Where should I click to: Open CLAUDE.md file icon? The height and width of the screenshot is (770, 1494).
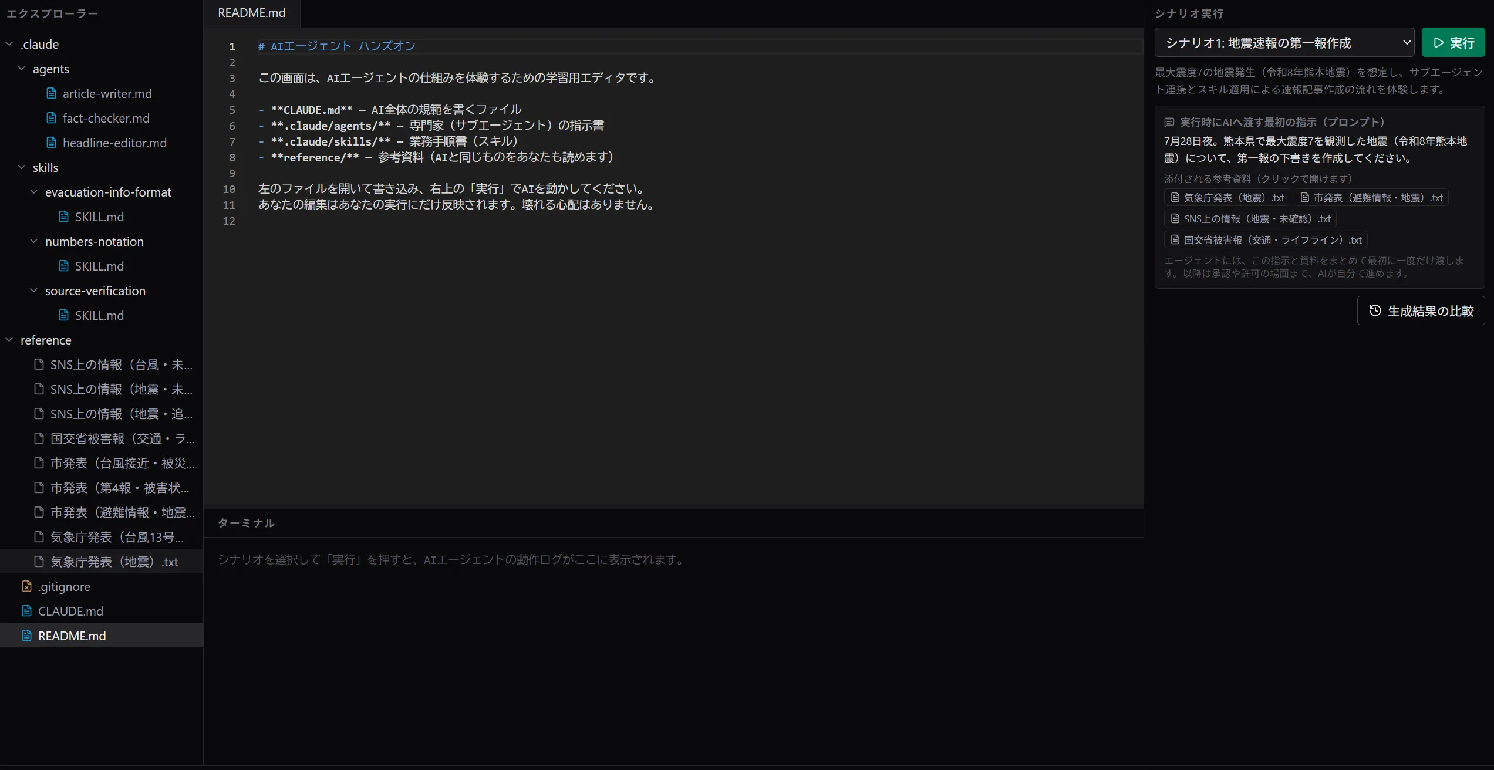(x=26, y=611)
